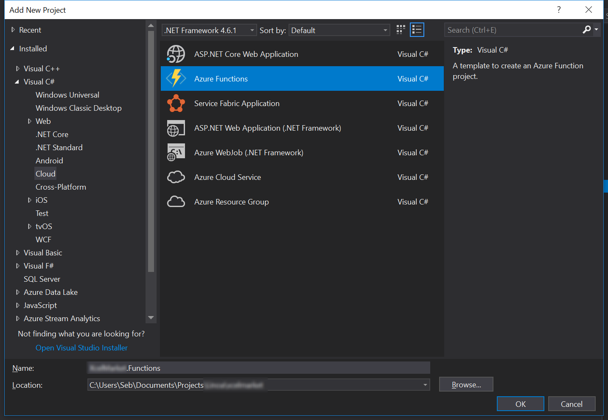Click the Azure WebJob template icon

(x=176, y=152)
